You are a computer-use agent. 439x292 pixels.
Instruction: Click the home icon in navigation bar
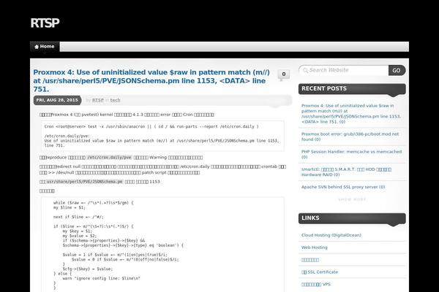[x=37, y=47]
